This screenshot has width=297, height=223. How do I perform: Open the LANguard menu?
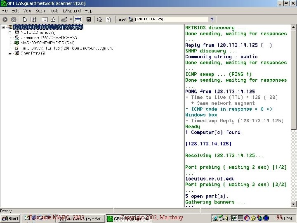(72, 11)
